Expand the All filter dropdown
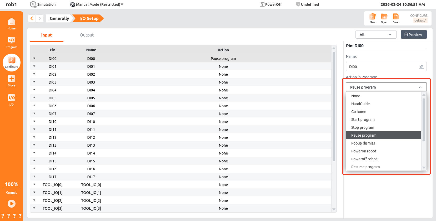Viewport: 436px width, 221px height. [376, 35]
